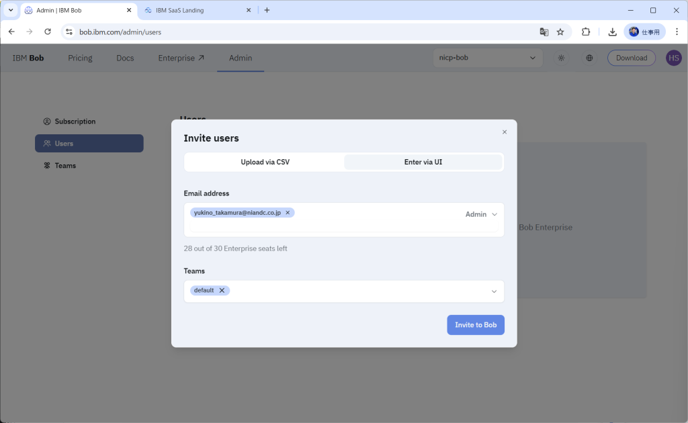Close the IBM SaaS Landing tab

click(249, 10)
